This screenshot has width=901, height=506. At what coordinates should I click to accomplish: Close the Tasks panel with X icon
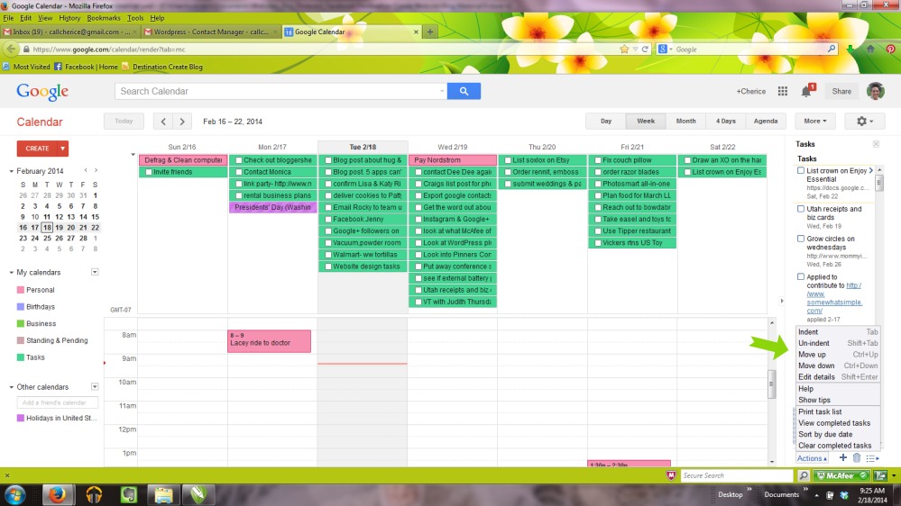click(x=877, y=144)
